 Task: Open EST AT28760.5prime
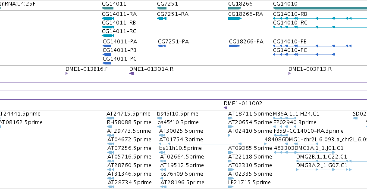tap(129, 165)
